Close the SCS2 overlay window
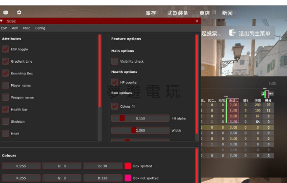Screen dimensions: 287x183 point(197,21)
